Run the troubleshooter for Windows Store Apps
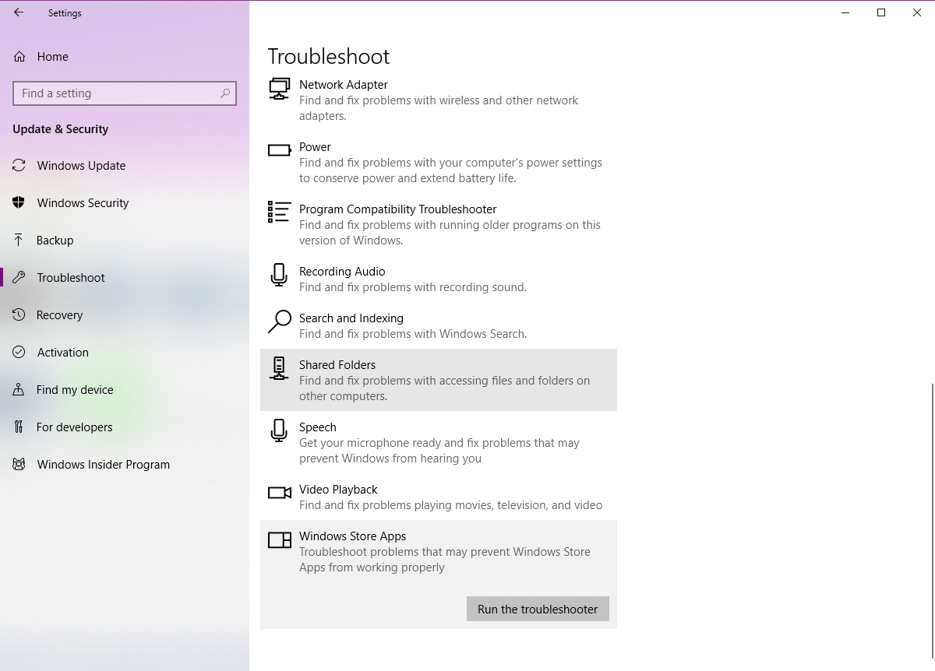 [538, 609]
